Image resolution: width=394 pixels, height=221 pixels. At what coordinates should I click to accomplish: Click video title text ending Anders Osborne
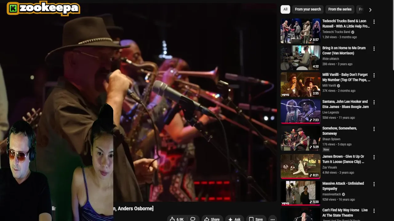click(133, 208)
